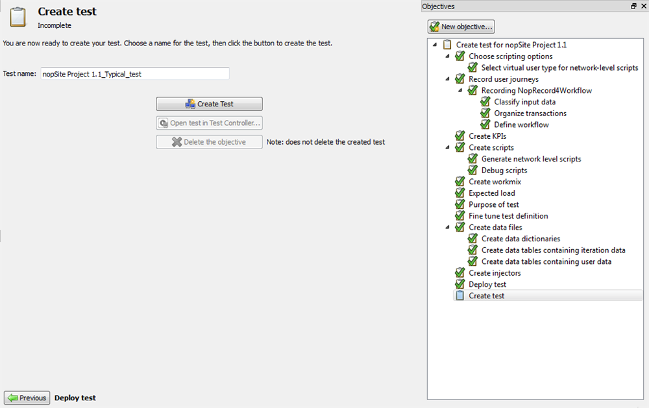This screenshot has height=408, width=649.
Task: Click the green checkmark icon next to Create KPIs
Action: coord(459,136)
